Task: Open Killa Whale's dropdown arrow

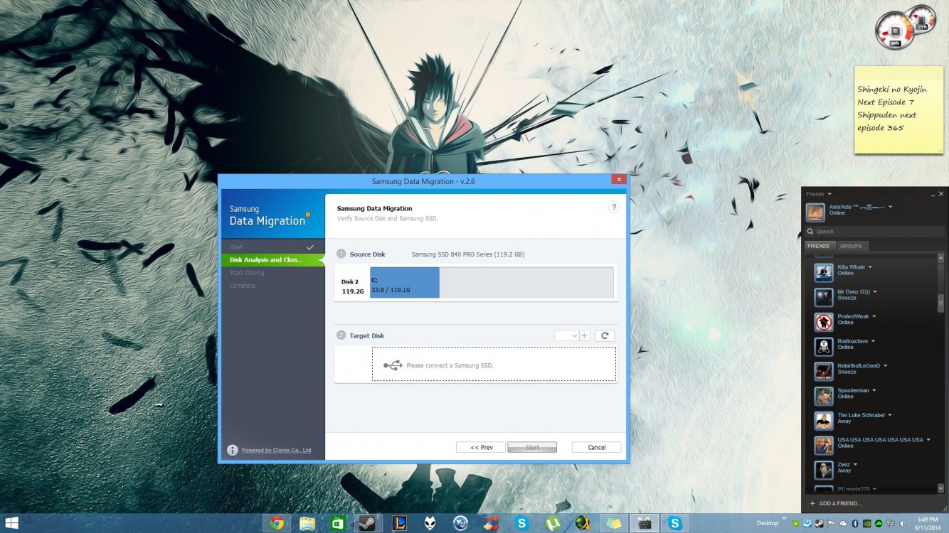Action: click(870, 267)
